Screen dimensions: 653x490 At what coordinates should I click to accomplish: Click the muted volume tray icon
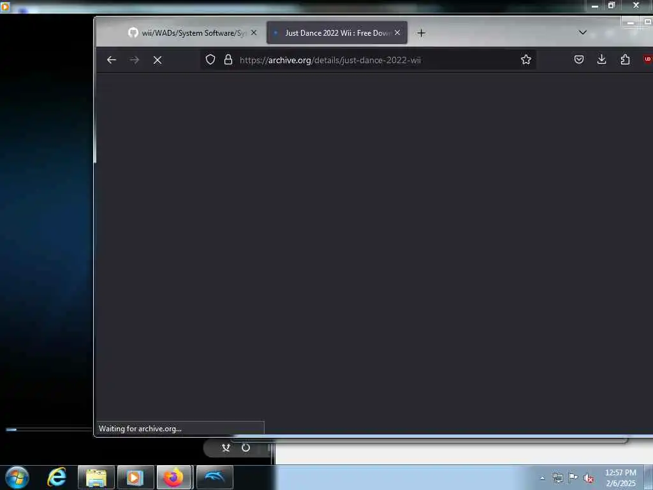(x=589, y=479)
